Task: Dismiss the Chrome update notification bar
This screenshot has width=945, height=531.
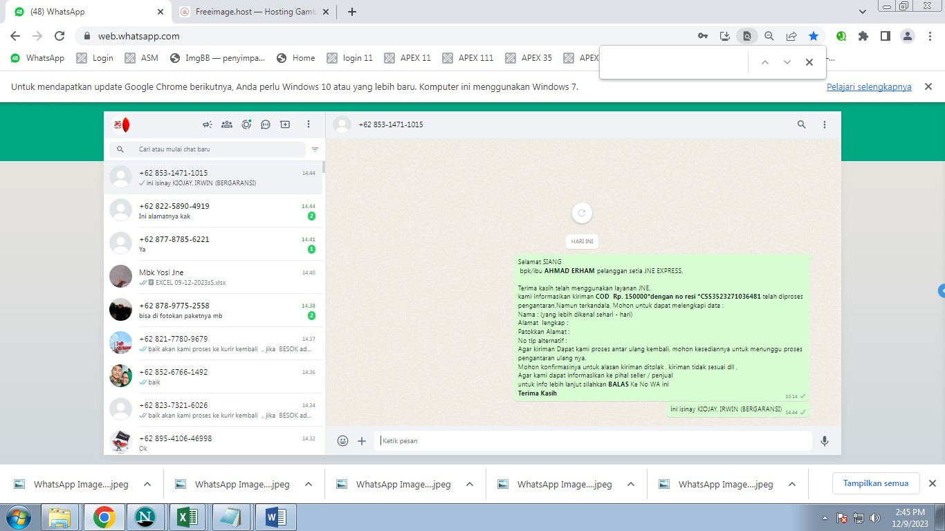Action: point(928,86)
